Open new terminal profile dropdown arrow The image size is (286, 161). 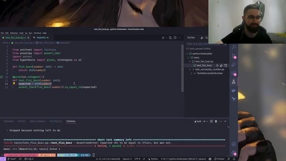[207, 121]
